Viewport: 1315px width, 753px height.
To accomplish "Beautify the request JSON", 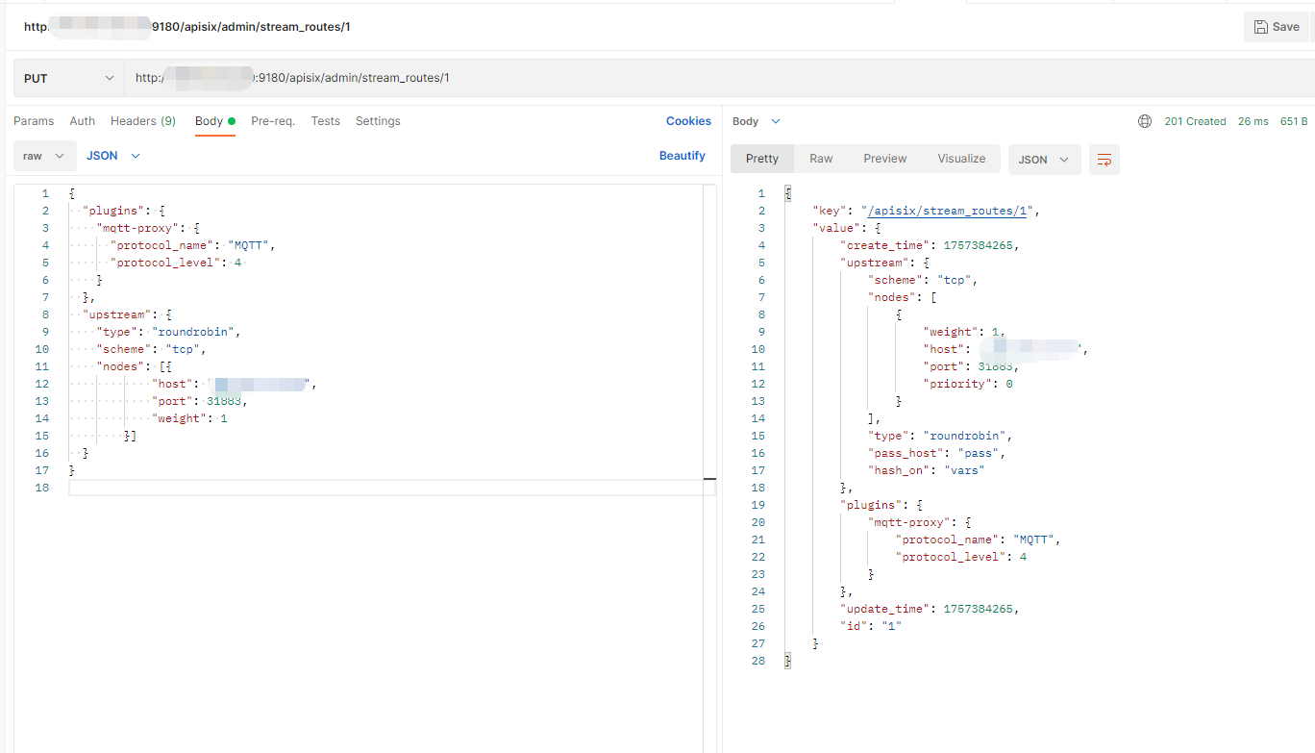I will (x=682, y=156).
